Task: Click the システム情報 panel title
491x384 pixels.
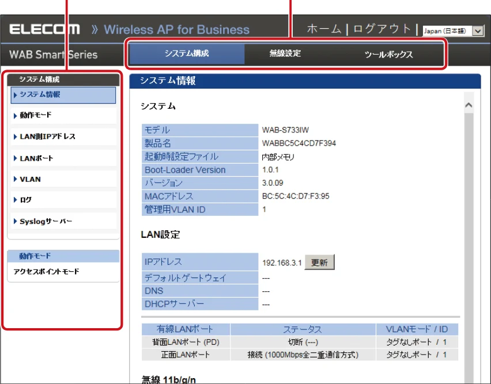Action: [x=168, y=81]
